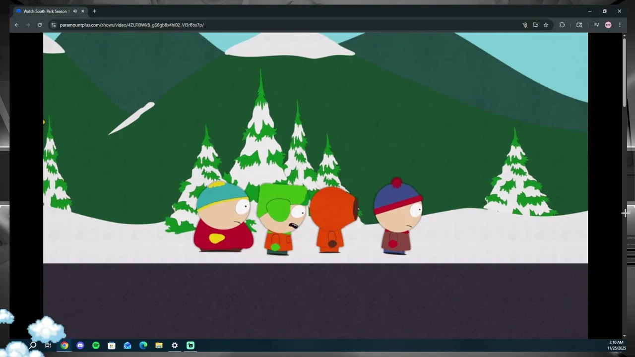Open Windows search from the taskbar
635x357 pixels.
(33, 345)
